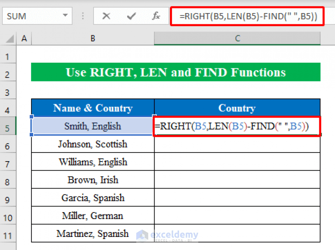The height and width of the screenshot is (250, 335).
Task: Confirm the formula with the checkmark icon
Action: [x=131, y=16]
